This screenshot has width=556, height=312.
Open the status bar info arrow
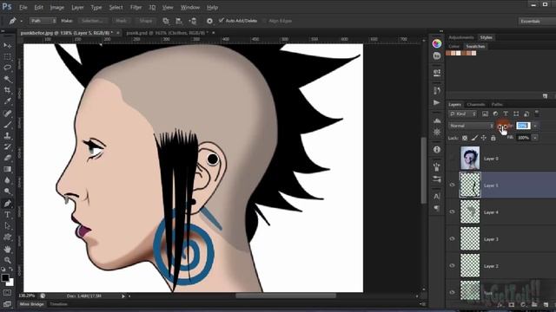[123, 296]
